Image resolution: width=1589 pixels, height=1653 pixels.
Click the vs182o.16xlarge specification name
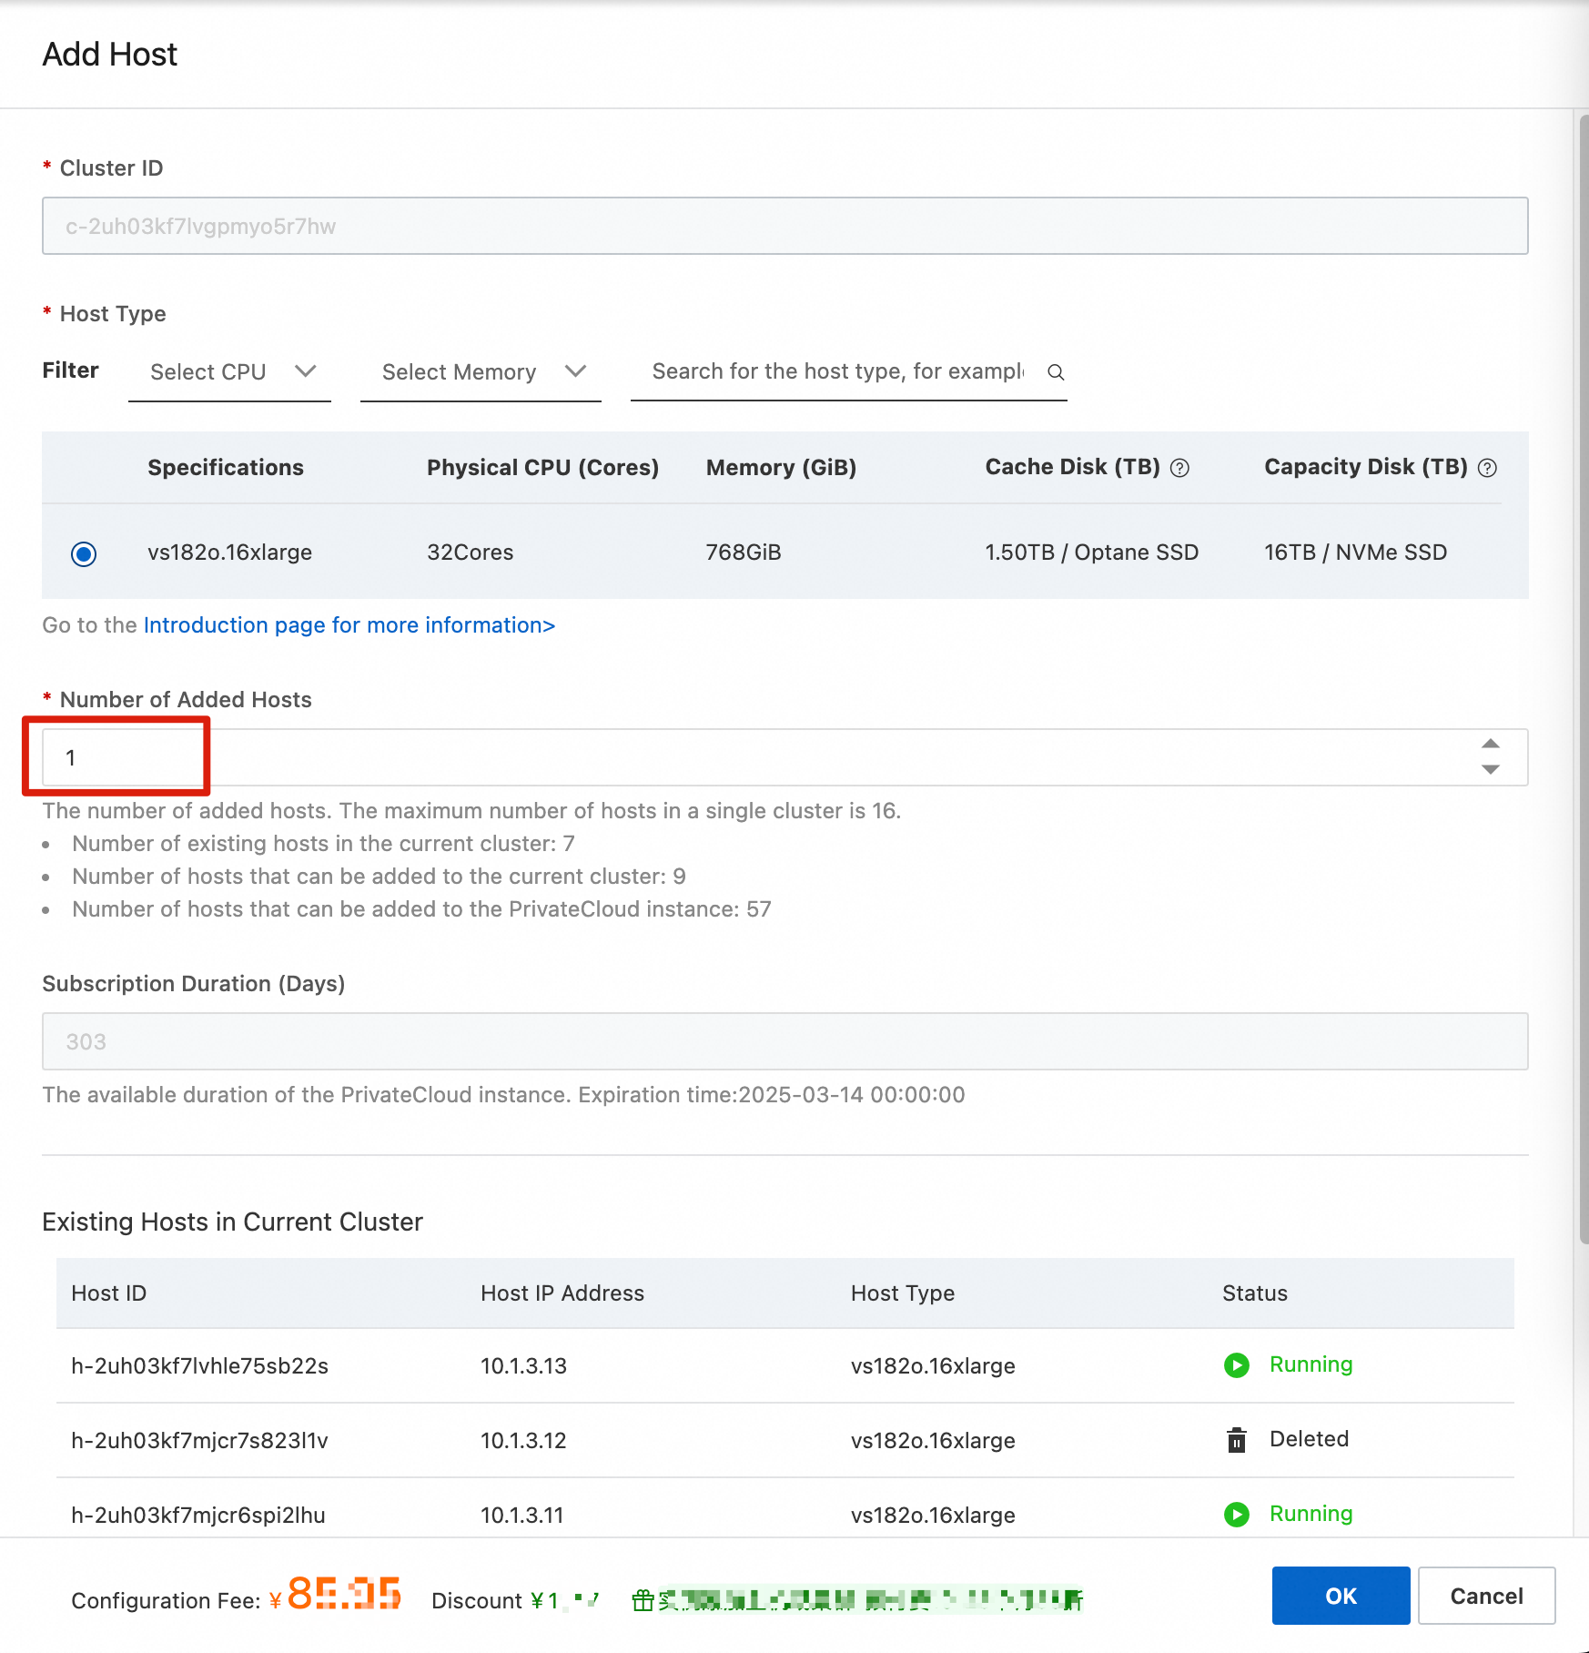230,553
